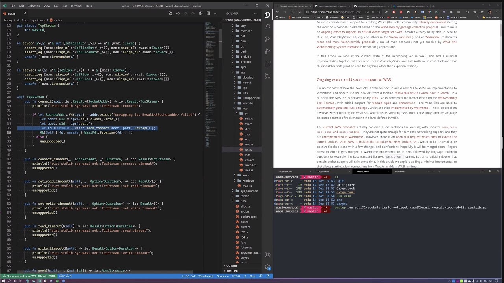Viewport: 504px width, 283px height.
Task: Click Spaces: 4 indentation setting
Action: (x=223, y=276)
